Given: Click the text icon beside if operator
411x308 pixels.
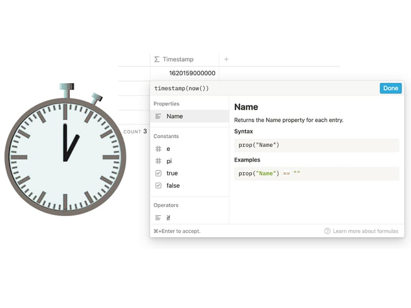Looking at the screenshot, I should tap(158, 218).
